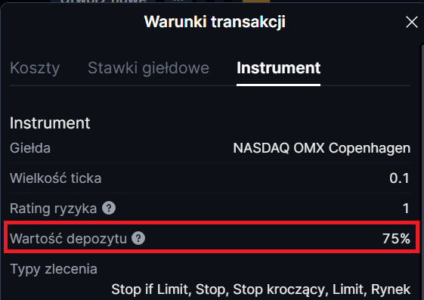Click the Wartość depozytu label
The image size is (424, 300).
68,239
